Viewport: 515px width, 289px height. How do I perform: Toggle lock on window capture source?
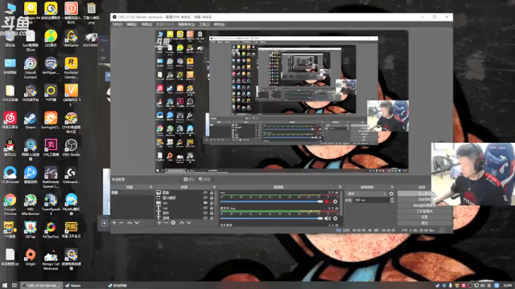[212, 198]
